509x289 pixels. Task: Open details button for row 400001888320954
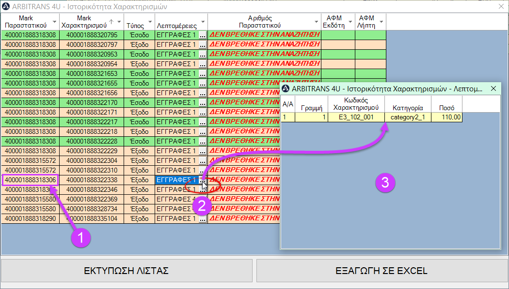tap(203, 64)
